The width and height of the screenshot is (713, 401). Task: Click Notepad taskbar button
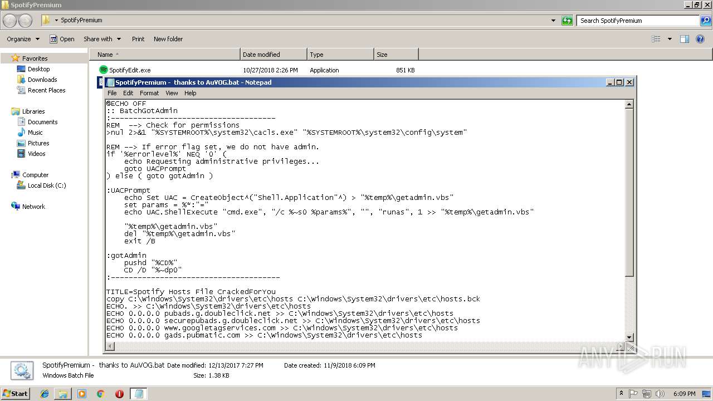click(x=138, y=394)
